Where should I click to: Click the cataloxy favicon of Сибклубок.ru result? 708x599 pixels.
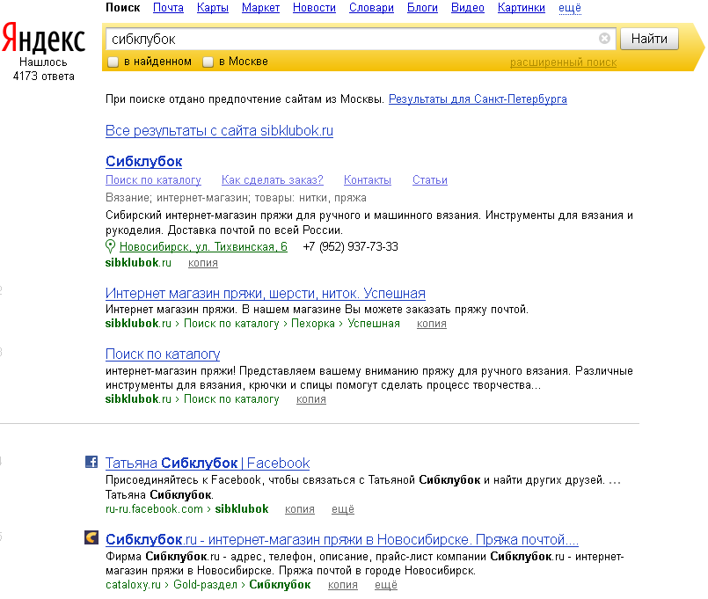91,537
